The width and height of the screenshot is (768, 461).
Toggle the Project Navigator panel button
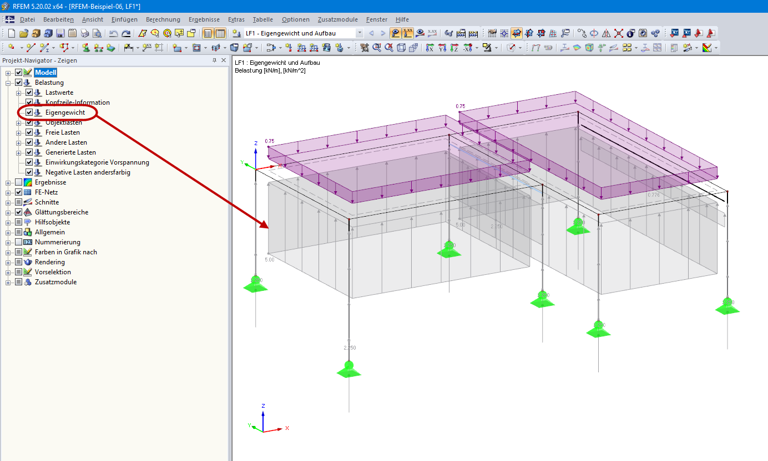208,33
